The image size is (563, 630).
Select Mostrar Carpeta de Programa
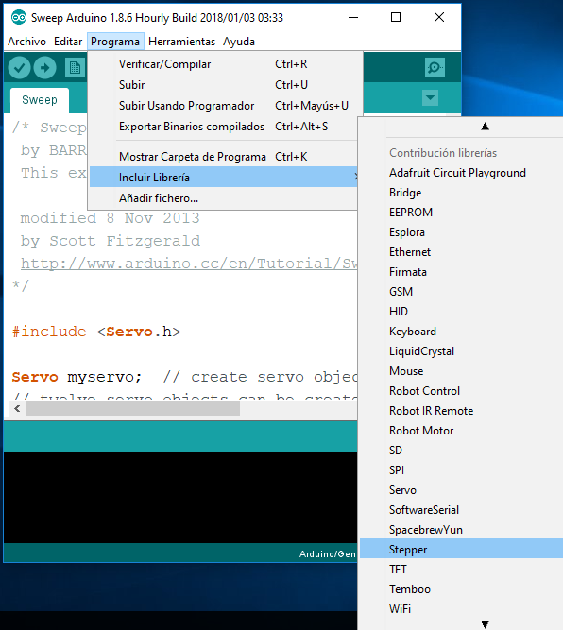click(x=224, y=157)
